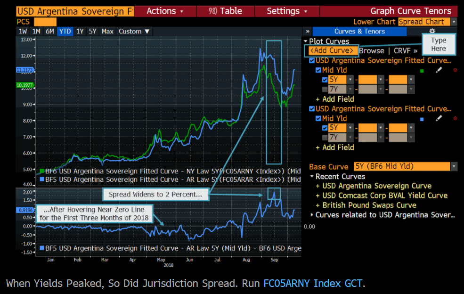464x294 pixels.
Task: Collapse side panel with double-chevron icon
Action: 308,31
